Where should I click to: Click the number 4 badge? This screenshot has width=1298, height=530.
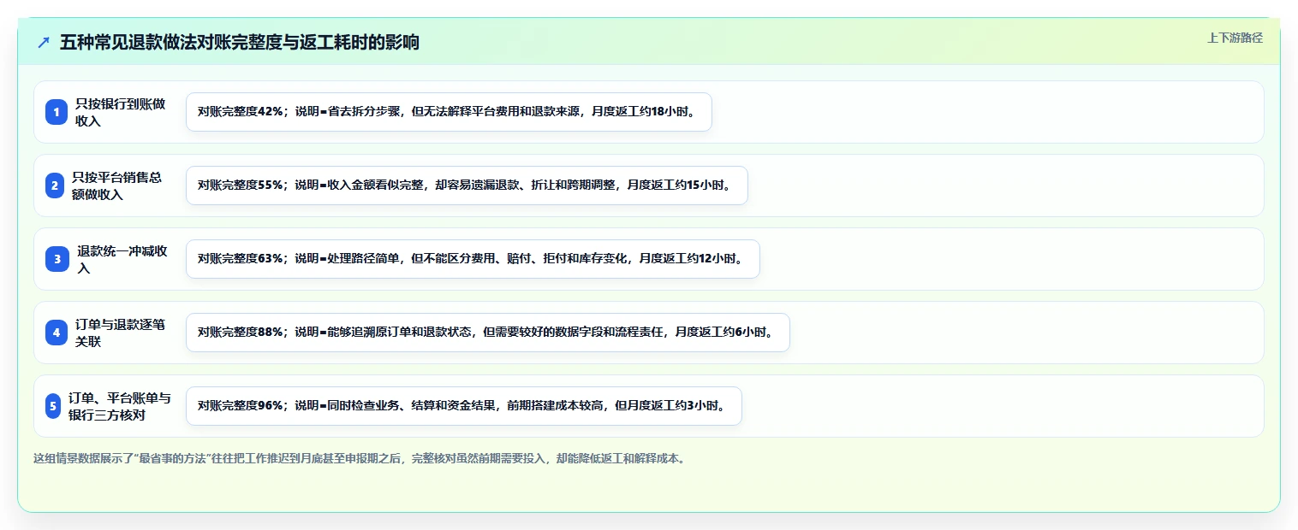(x=57, y=333)
